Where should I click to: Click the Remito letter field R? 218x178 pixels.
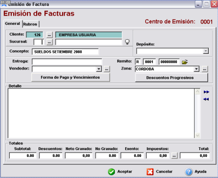(138, 62)
